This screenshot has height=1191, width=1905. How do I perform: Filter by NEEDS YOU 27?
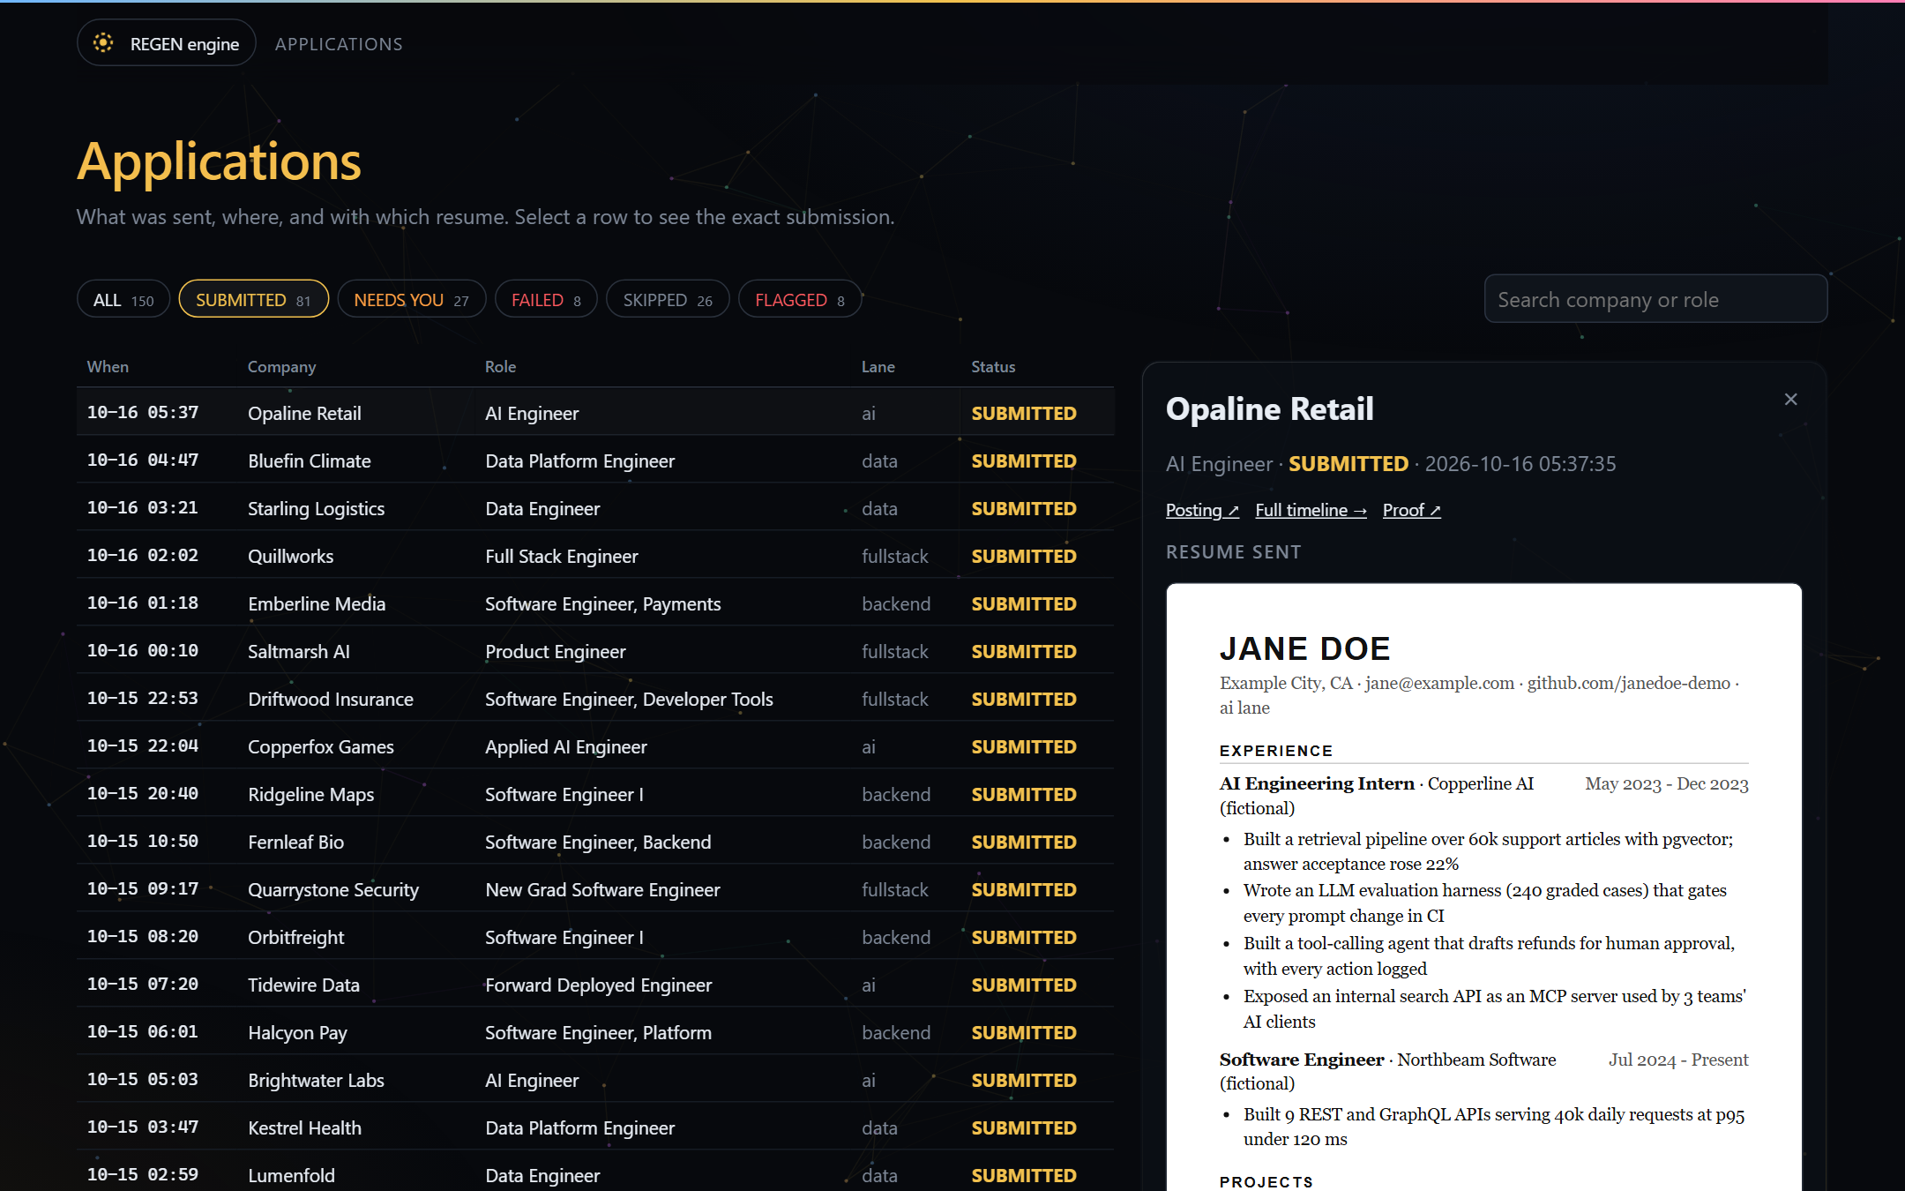pos(411,300)
